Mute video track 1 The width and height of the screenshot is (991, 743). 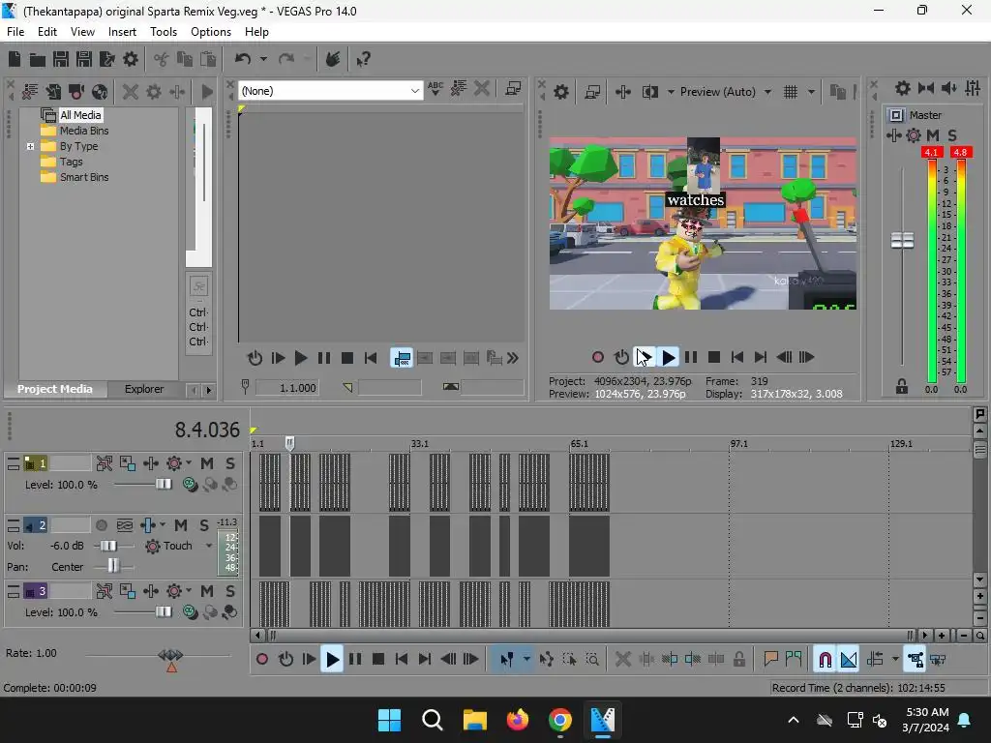pos(207,463)
